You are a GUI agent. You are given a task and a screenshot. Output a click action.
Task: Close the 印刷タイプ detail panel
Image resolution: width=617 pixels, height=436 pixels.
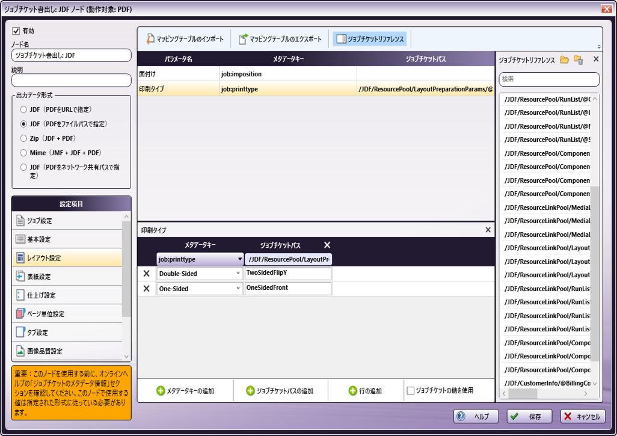tap(488, 229)
